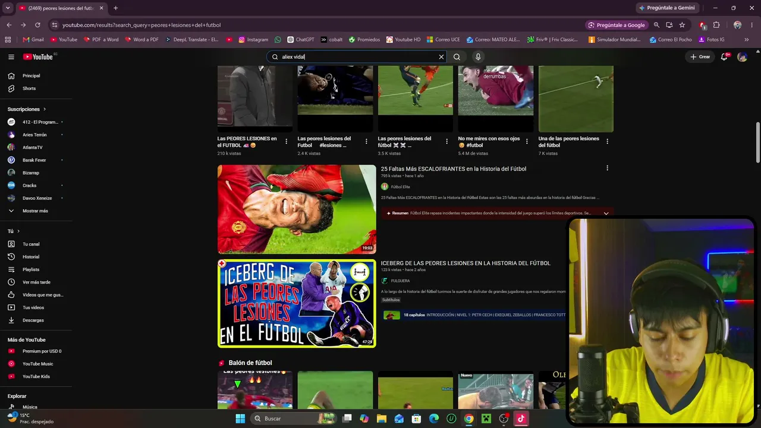
Task: Open the YouTube account avatar menu
Action: coord(742,57)
